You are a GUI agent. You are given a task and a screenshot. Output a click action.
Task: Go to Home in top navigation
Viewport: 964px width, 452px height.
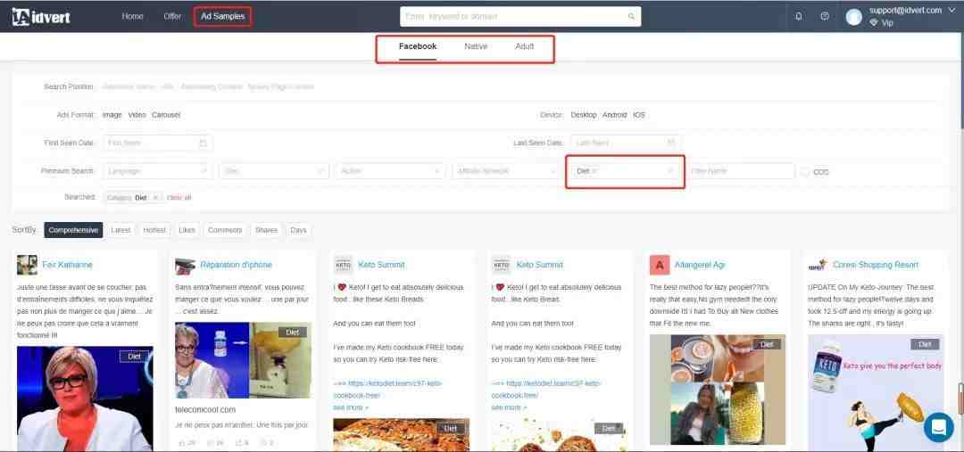coord(132,17)
